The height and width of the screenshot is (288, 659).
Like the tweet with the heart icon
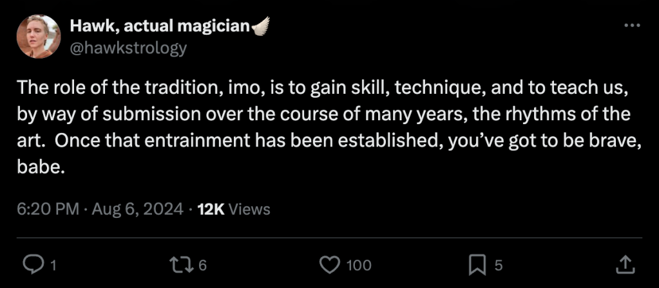pyautogui.click(x=329, y=264)
